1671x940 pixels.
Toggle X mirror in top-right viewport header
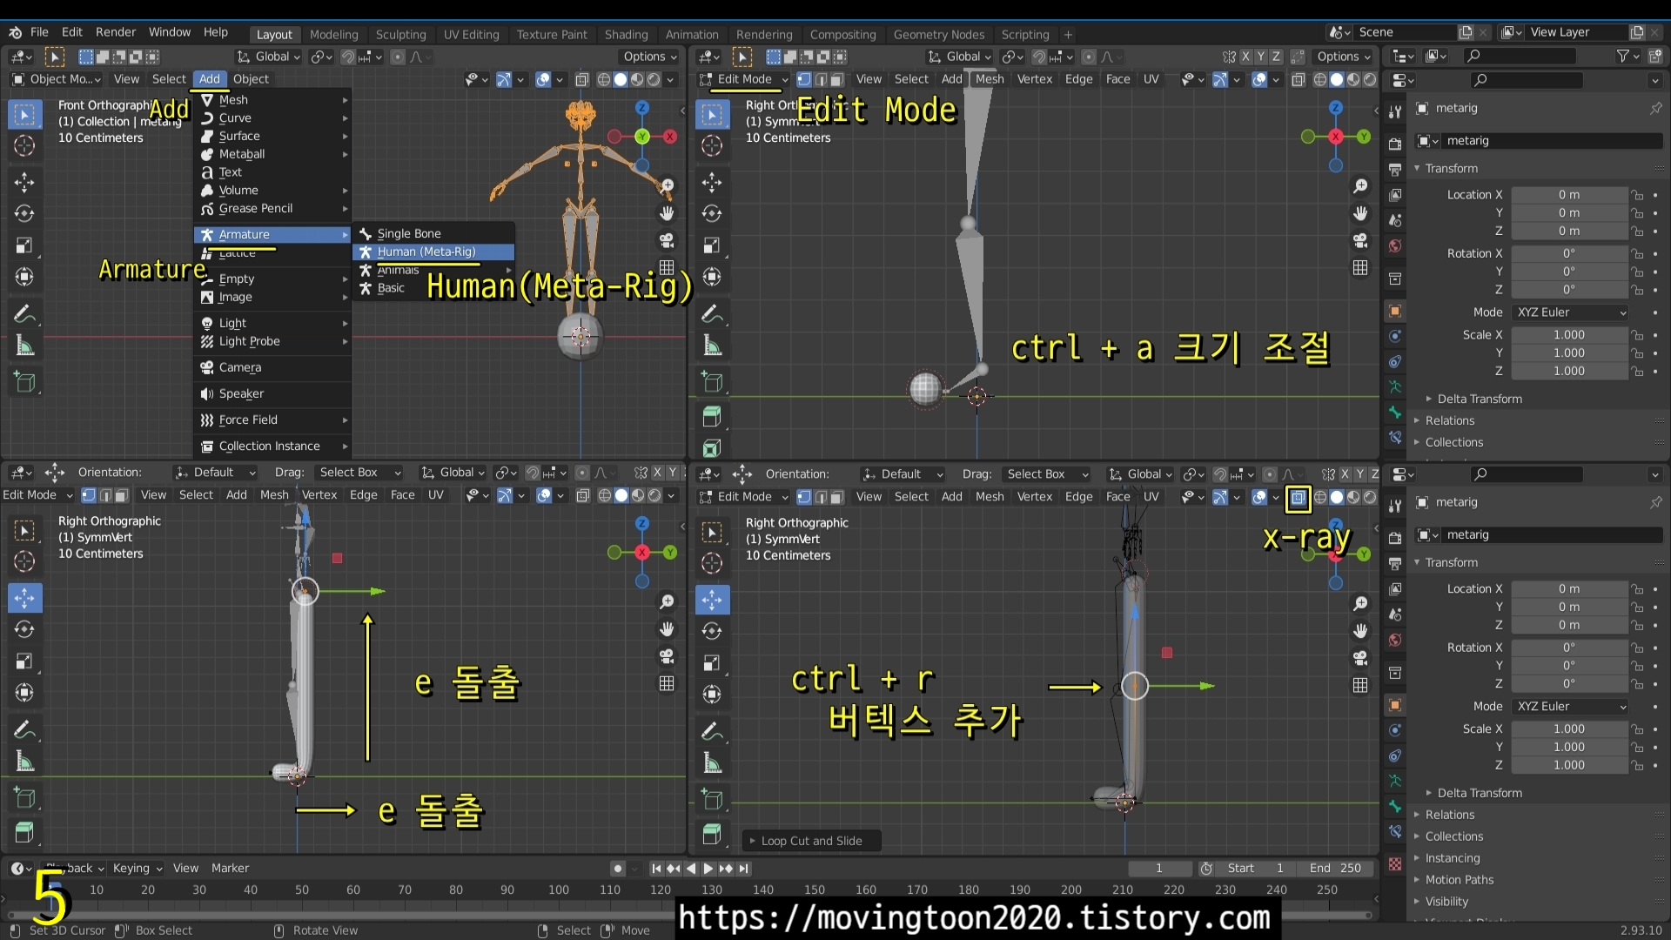(x=1245, y=57)
